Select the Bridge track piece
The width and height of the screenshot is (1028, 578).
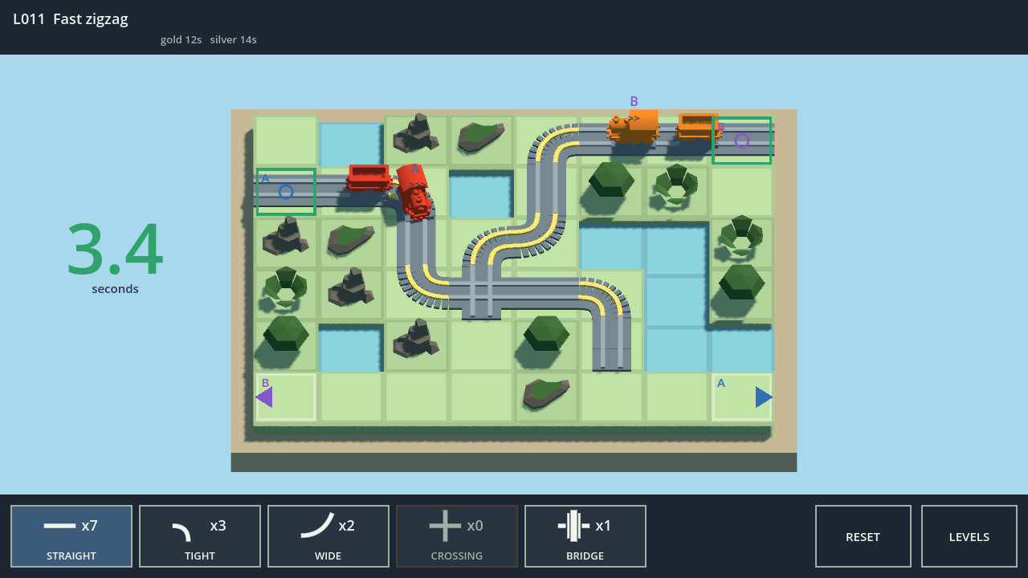pos(585,536)
